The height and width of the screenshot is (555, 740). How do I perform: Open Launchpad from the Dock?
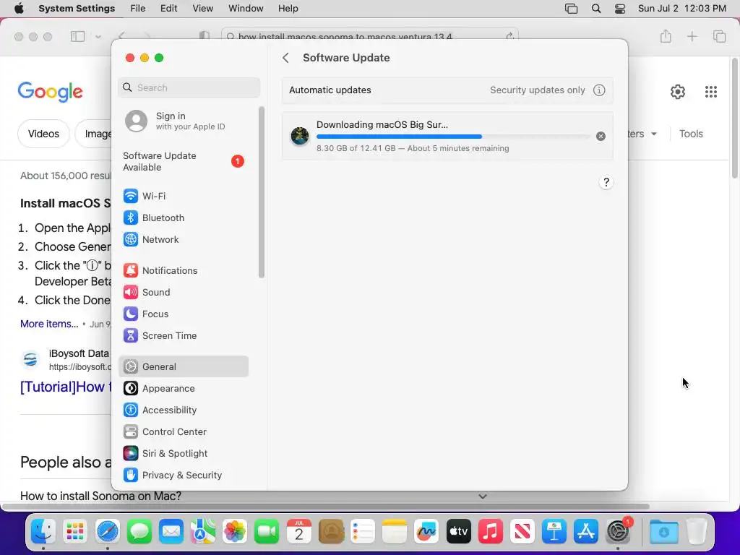(75, 532)
